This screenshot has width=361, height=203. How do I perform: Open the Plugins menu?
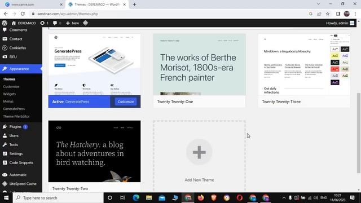[15, 126]
